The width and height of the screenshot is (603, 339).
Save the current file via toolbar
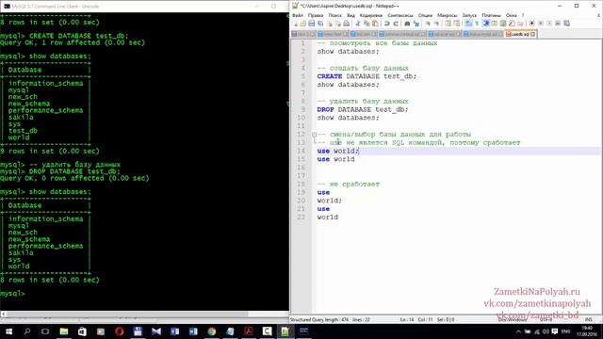(x=312, y=24)
